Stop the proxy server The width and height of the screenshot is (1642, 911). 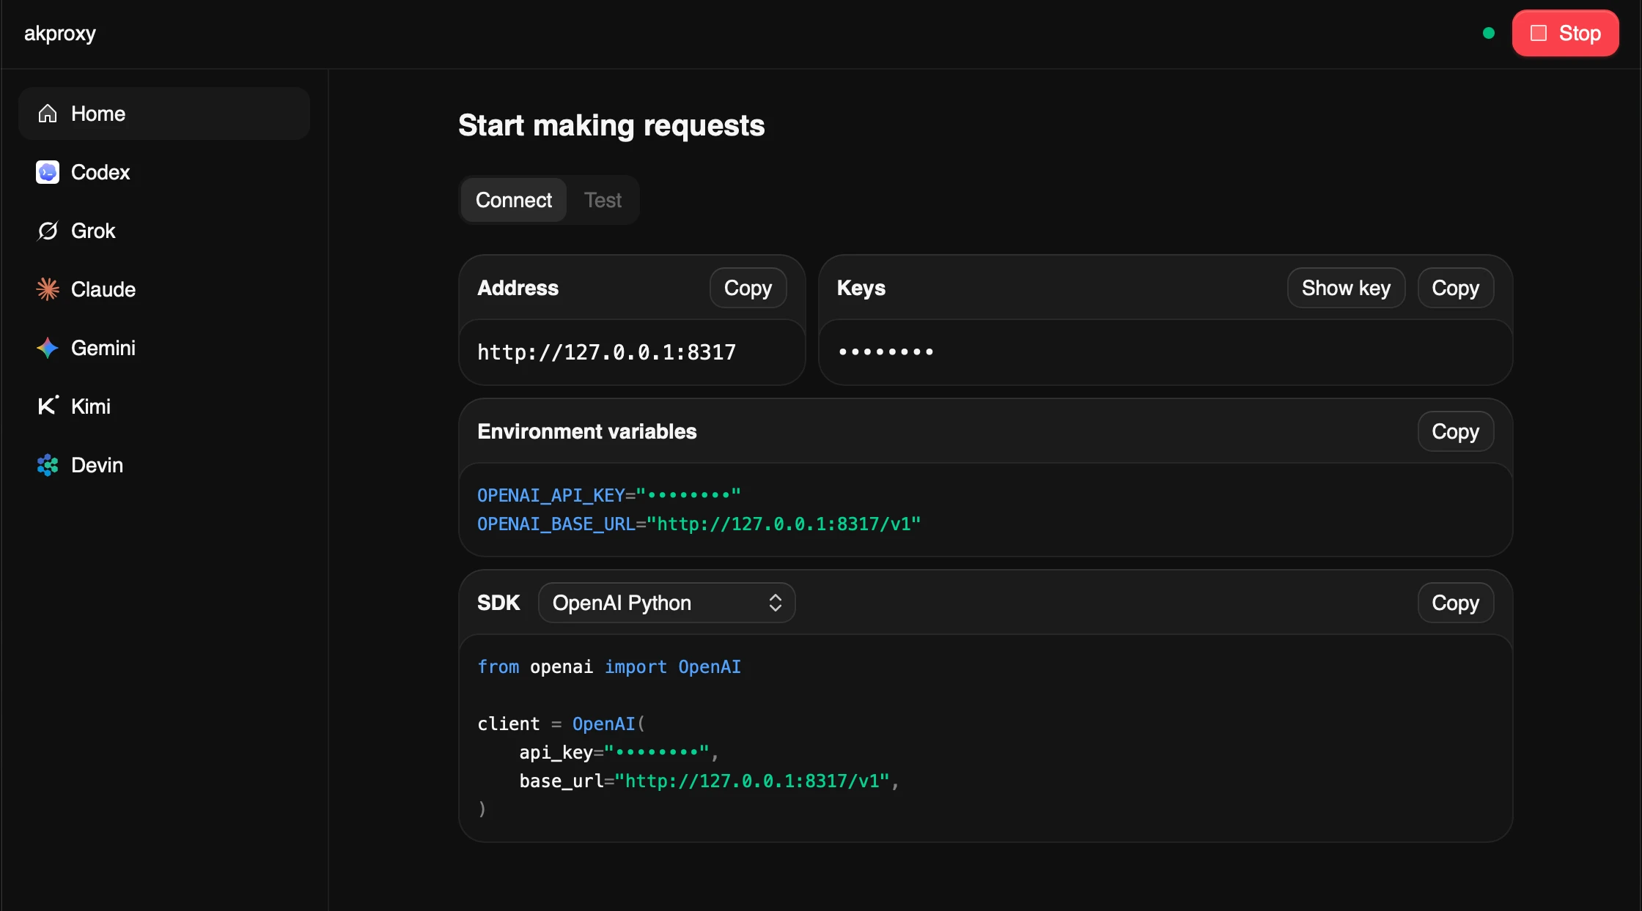pyautogui.click(x=1566, y=33)
